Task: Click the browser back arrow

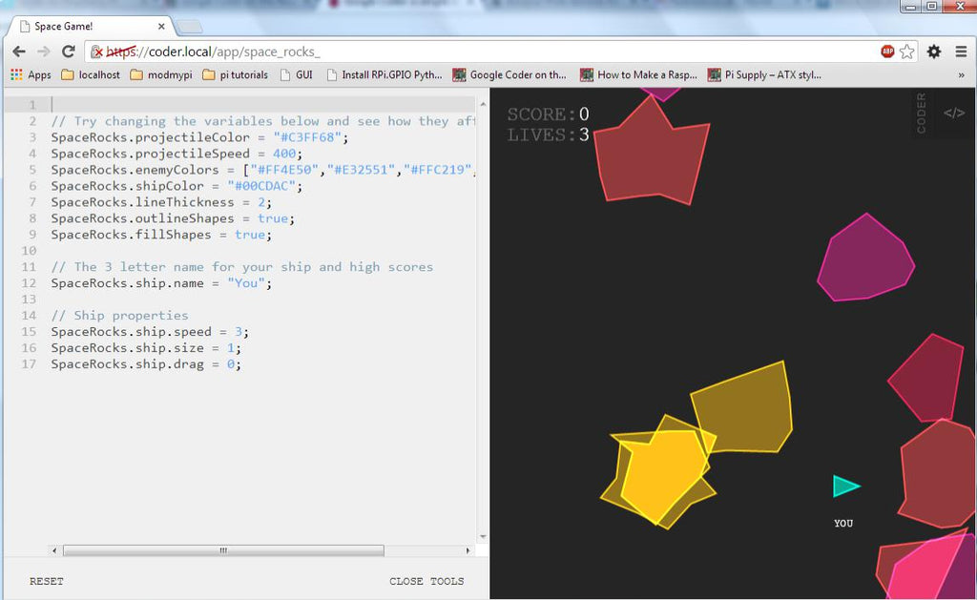Action: point(18,52)
